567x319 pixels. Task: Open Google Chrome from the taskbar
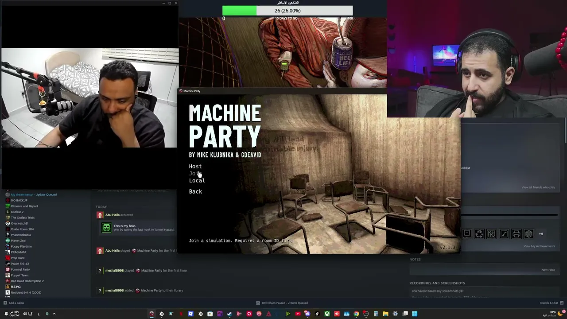356,314
